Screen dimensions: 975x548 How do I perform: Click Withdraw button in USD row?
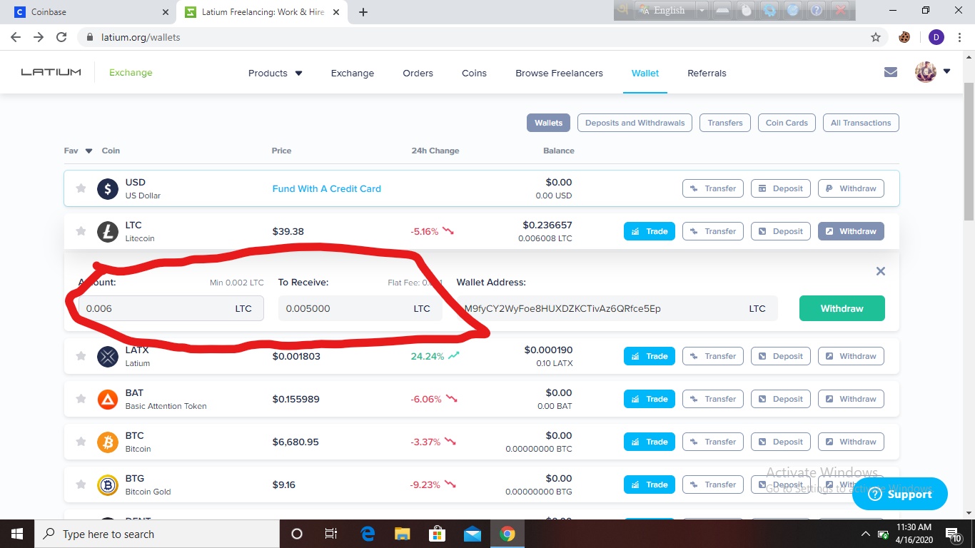click(x=851, y=188)
